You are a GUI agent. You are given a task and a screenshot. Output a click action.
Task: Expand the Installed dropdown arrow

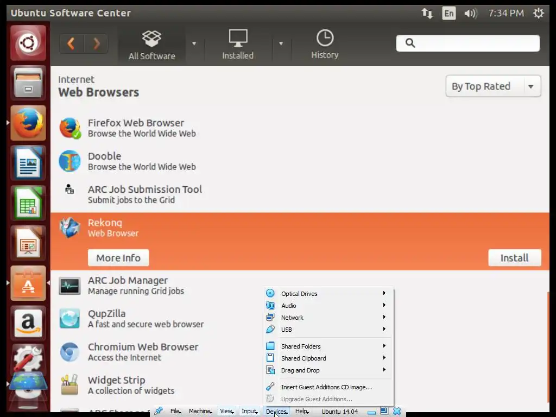281,43
